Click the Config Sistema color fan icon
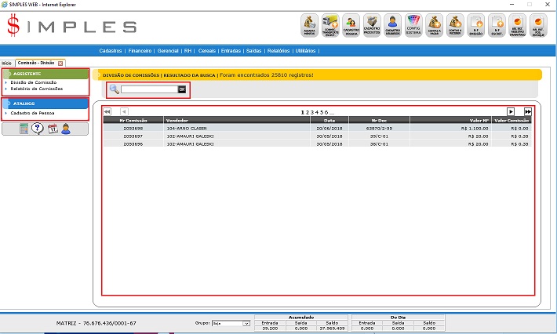 pyautogui.click(x=413, y=26)
